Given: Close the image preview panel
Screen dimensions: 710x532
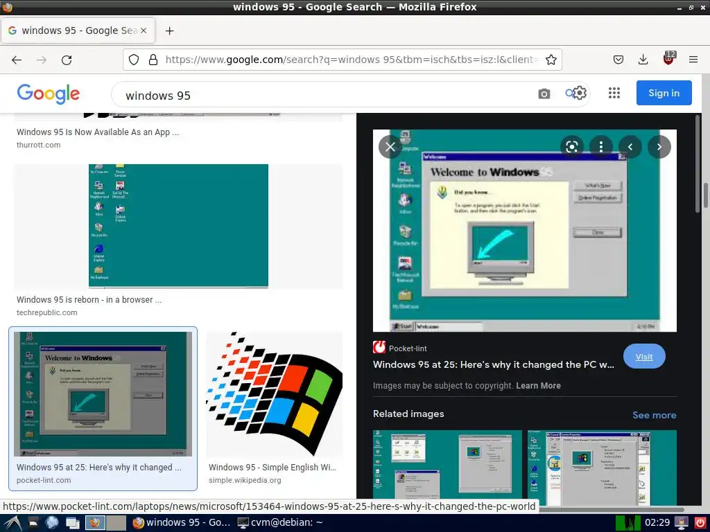Looking at the screenshot, I should (x=390, y=147).
